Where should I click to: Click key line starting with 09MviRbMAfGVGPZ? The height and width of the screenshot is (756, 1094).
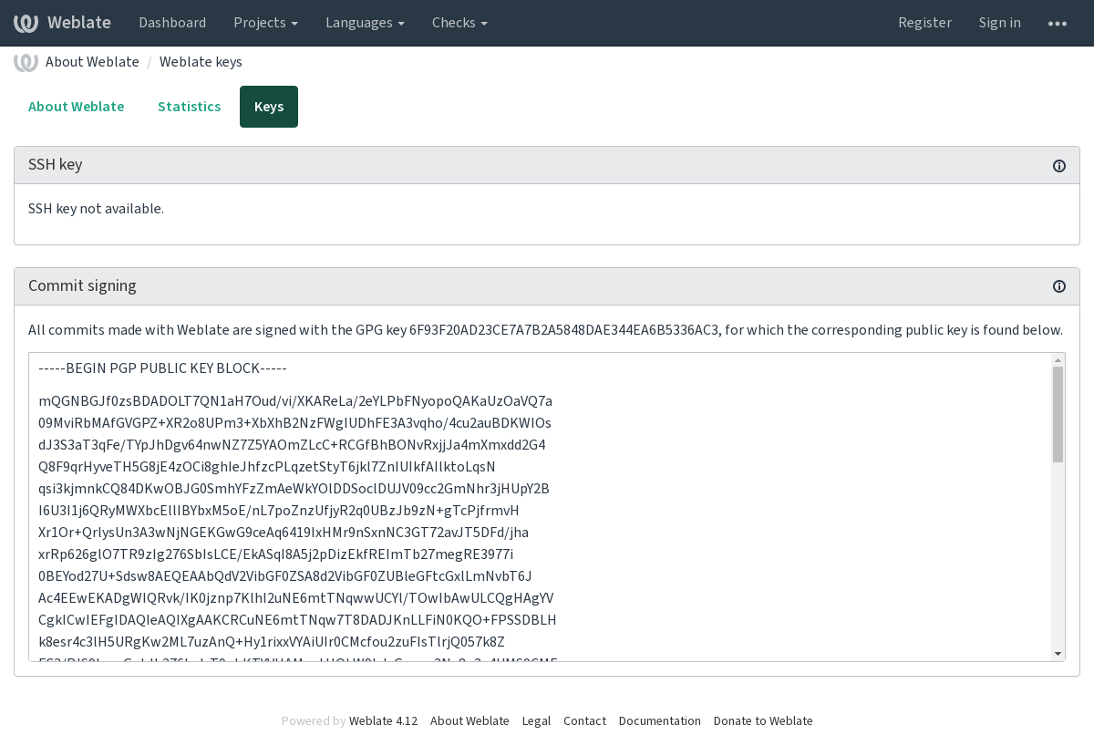coord(294,423)
